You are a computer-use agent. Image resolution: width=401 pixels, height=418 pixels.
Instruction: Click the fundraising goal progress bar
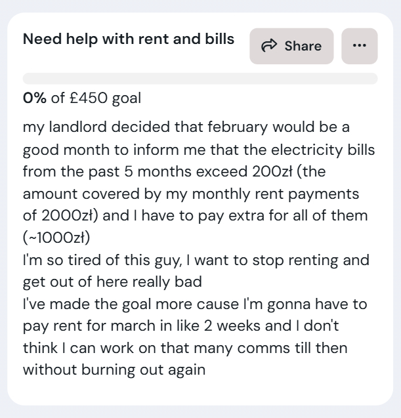coord(200,79)
